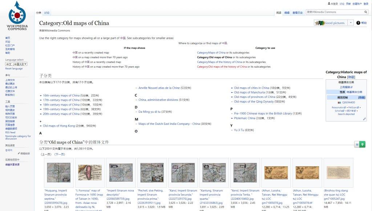372x211 pixels.
Task: Click the Reasonator external link
Action: [x=339, y=107]
